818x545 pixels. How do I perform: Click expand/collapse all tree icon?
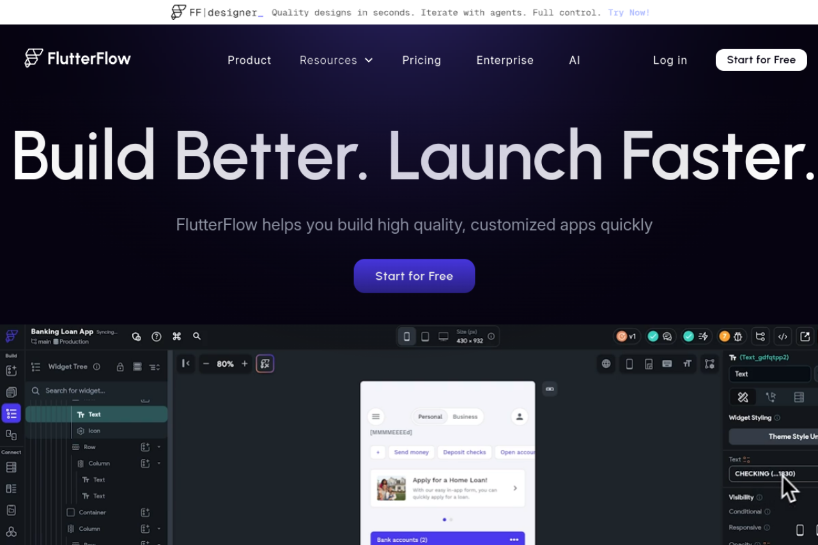(155, 367)
